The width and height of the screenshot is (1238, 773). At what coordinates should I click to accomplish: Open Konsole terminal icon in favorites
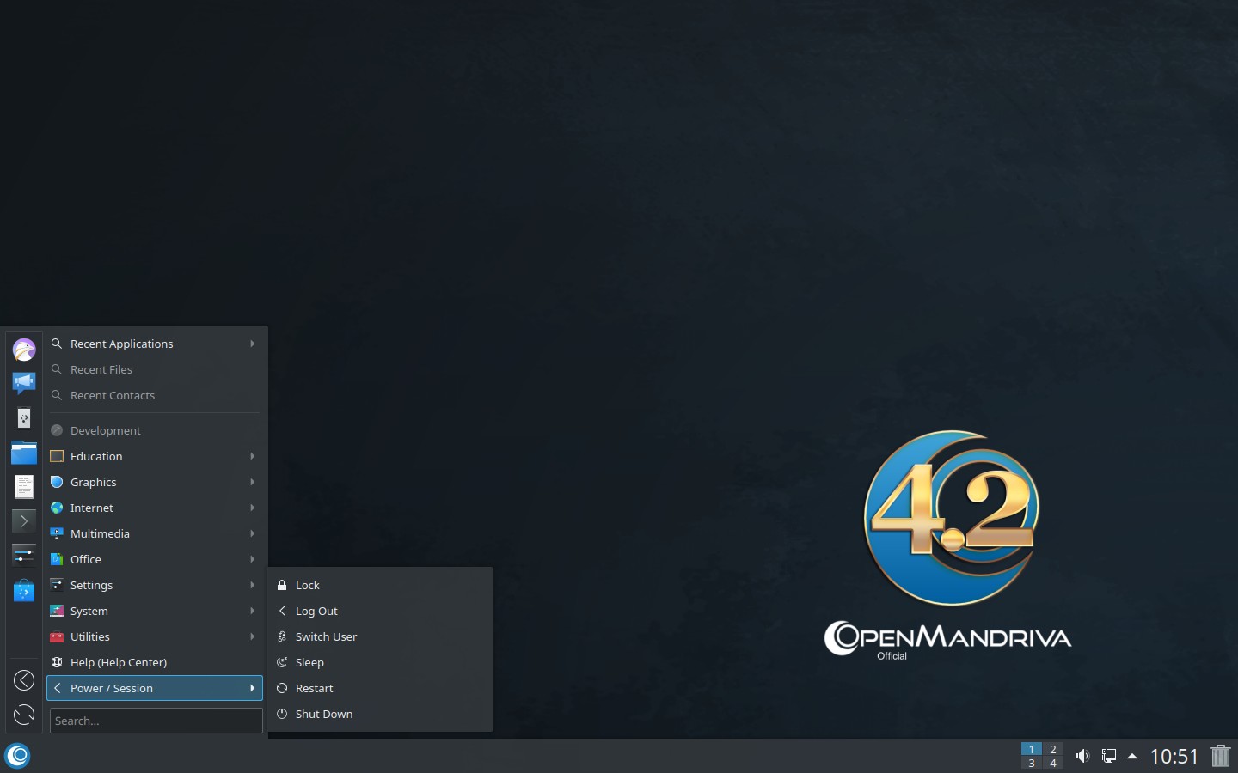[24, 520]
